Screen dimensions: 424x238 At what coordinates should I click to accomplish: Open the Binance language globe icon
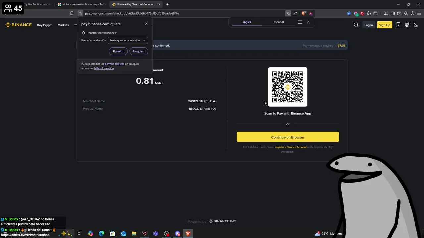(x=407, y=25)
